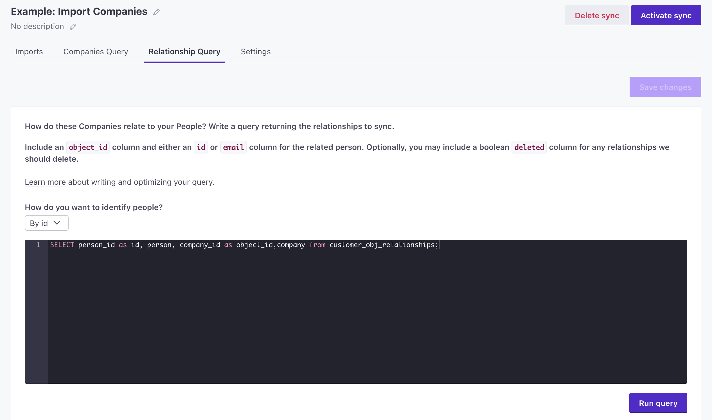Switch to the Imports tab

pyautogui.click(x=29, y=51)
